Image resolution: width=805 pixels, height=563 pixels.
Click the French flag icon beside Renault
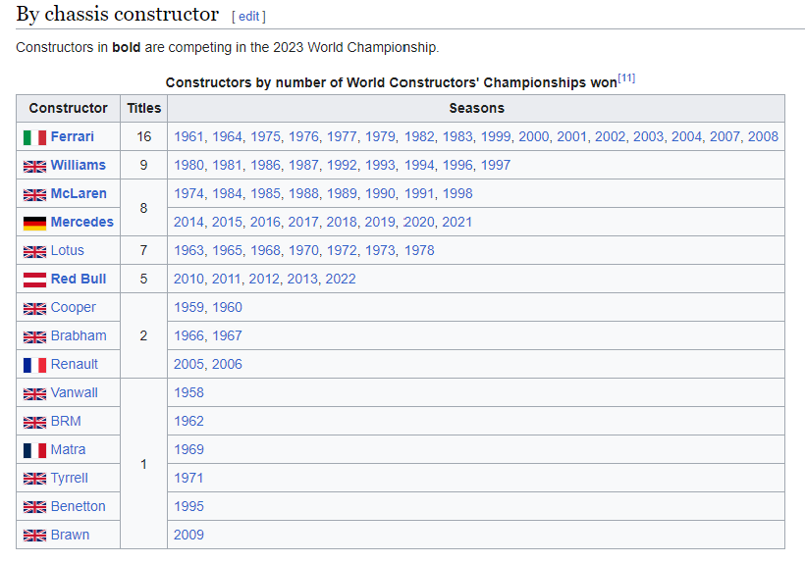[34, 365]
